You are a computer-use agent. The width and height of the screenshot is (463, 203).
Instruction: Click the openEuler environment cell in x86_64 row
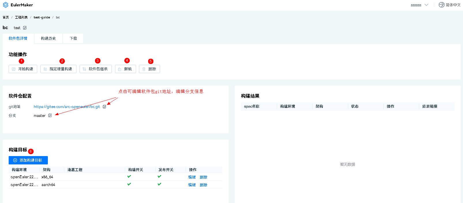pyautogui.click(x=25, y=177)
